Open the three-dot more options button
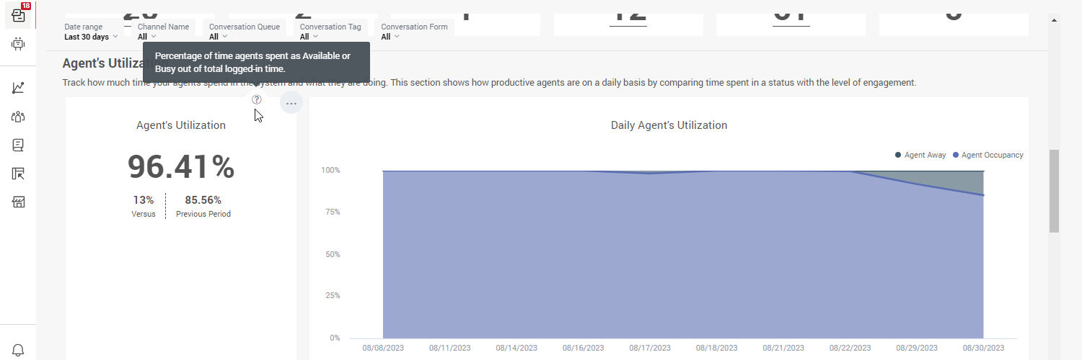1082x360 pixels. pos(291,103)
